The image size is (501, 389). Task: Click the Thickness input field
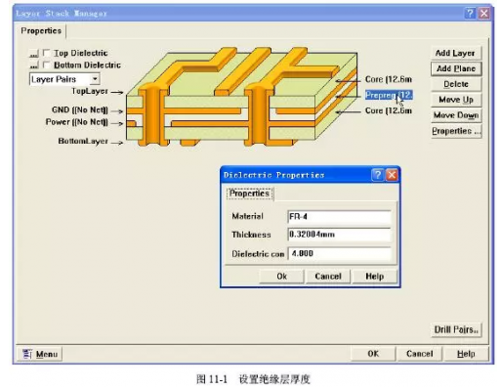coord(339,235)
